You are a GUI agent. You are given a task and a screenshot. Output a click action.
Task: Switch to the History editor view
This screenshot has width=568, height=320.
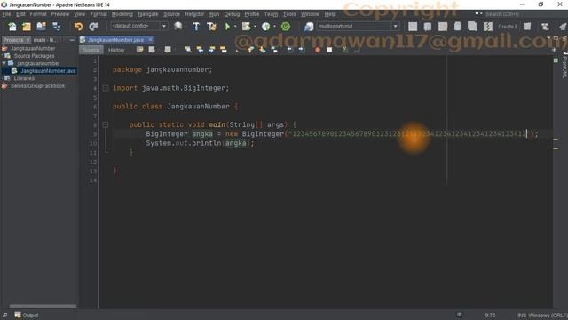(x=116, y=50)
